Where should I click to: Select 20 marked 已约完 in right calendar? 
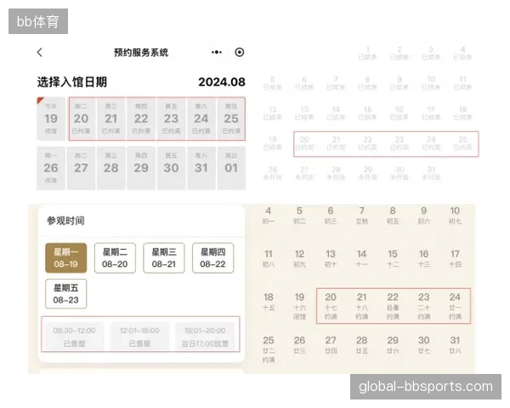304,143
